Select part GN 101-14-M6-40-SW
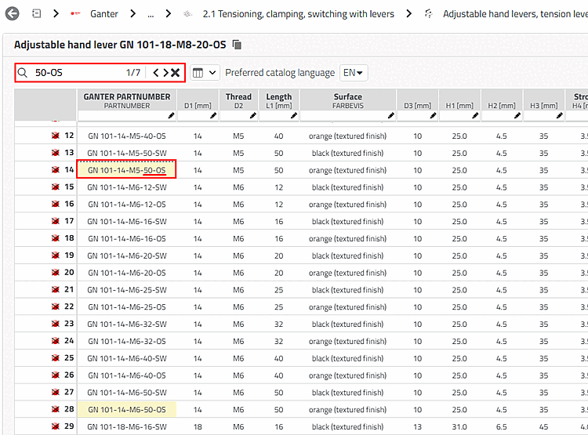 point(127,358)
